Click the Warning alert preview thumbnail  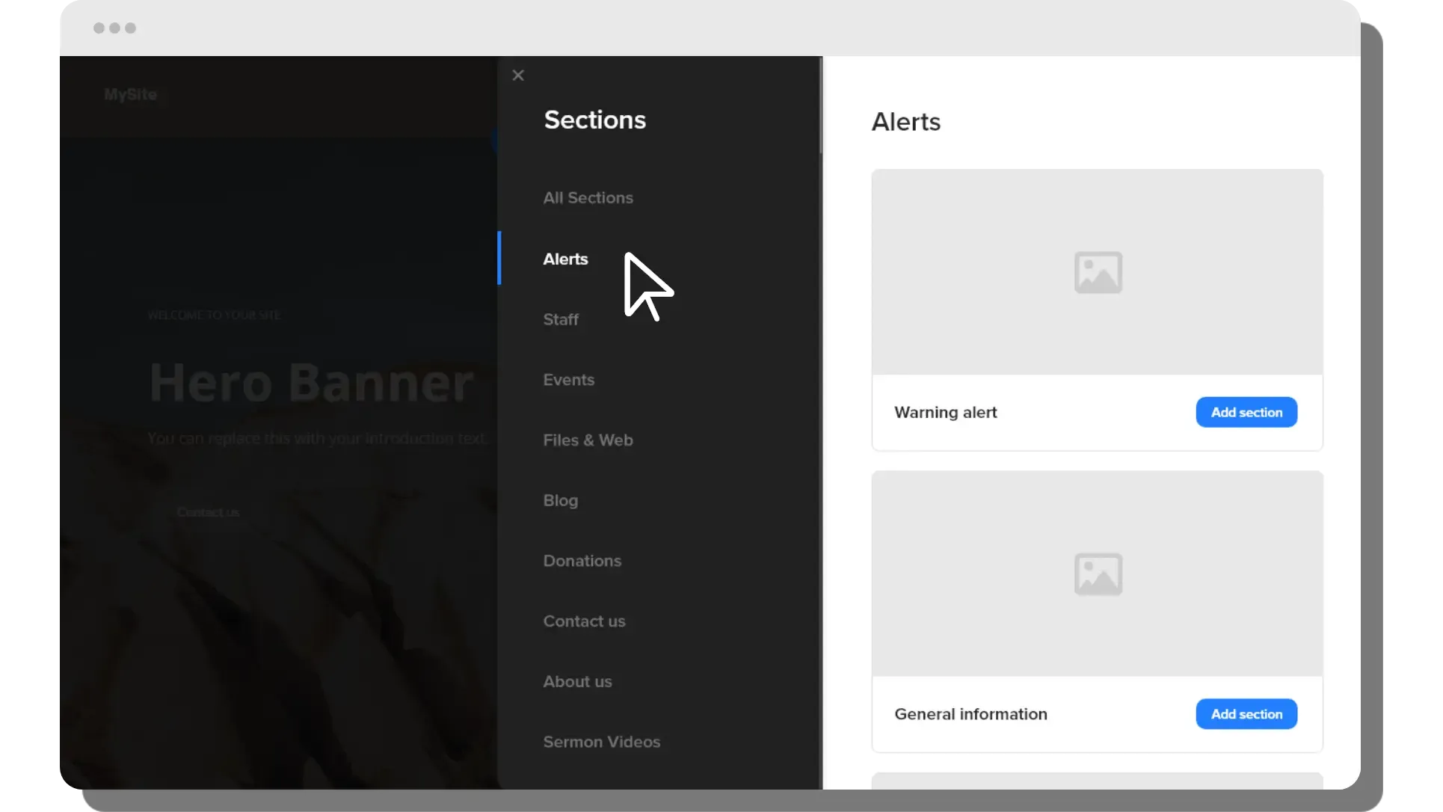coord(972,224)
